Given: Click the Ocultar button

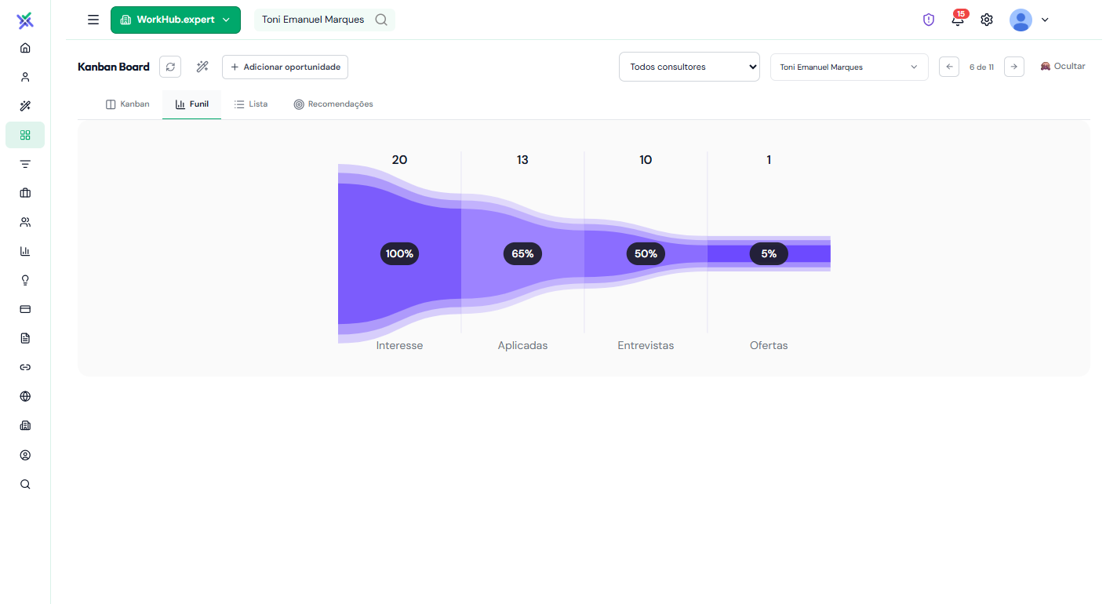Looking at the screenshot, I should [x=1063, y=67].
